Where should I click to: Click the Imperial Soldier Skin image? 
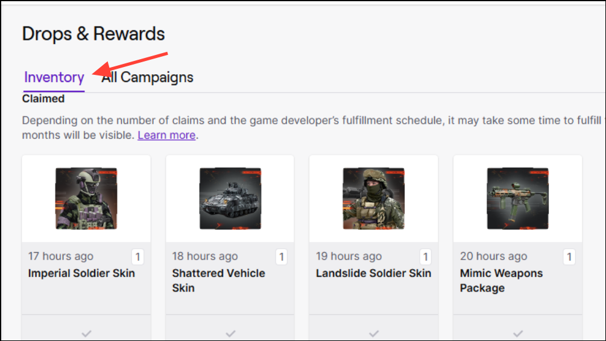pos(86,199)
